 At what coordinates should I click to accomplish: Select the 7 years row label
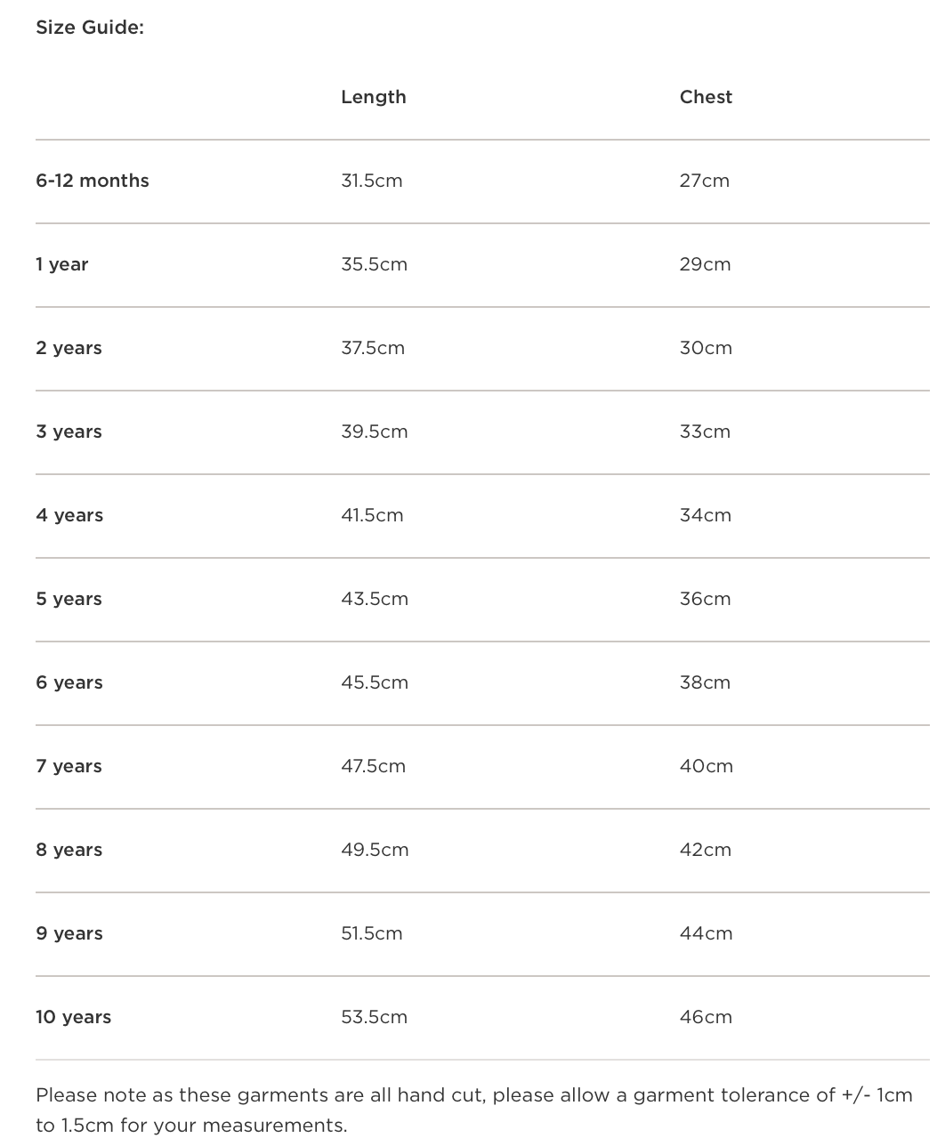click(x=69, y=766)
